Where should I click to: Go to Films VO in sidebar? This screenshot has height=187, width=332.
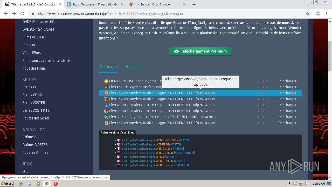point(29,45)
